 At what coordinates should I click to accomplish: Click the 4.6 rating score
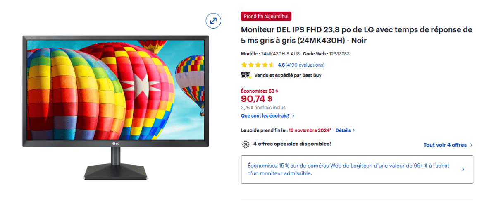point(281,65)
